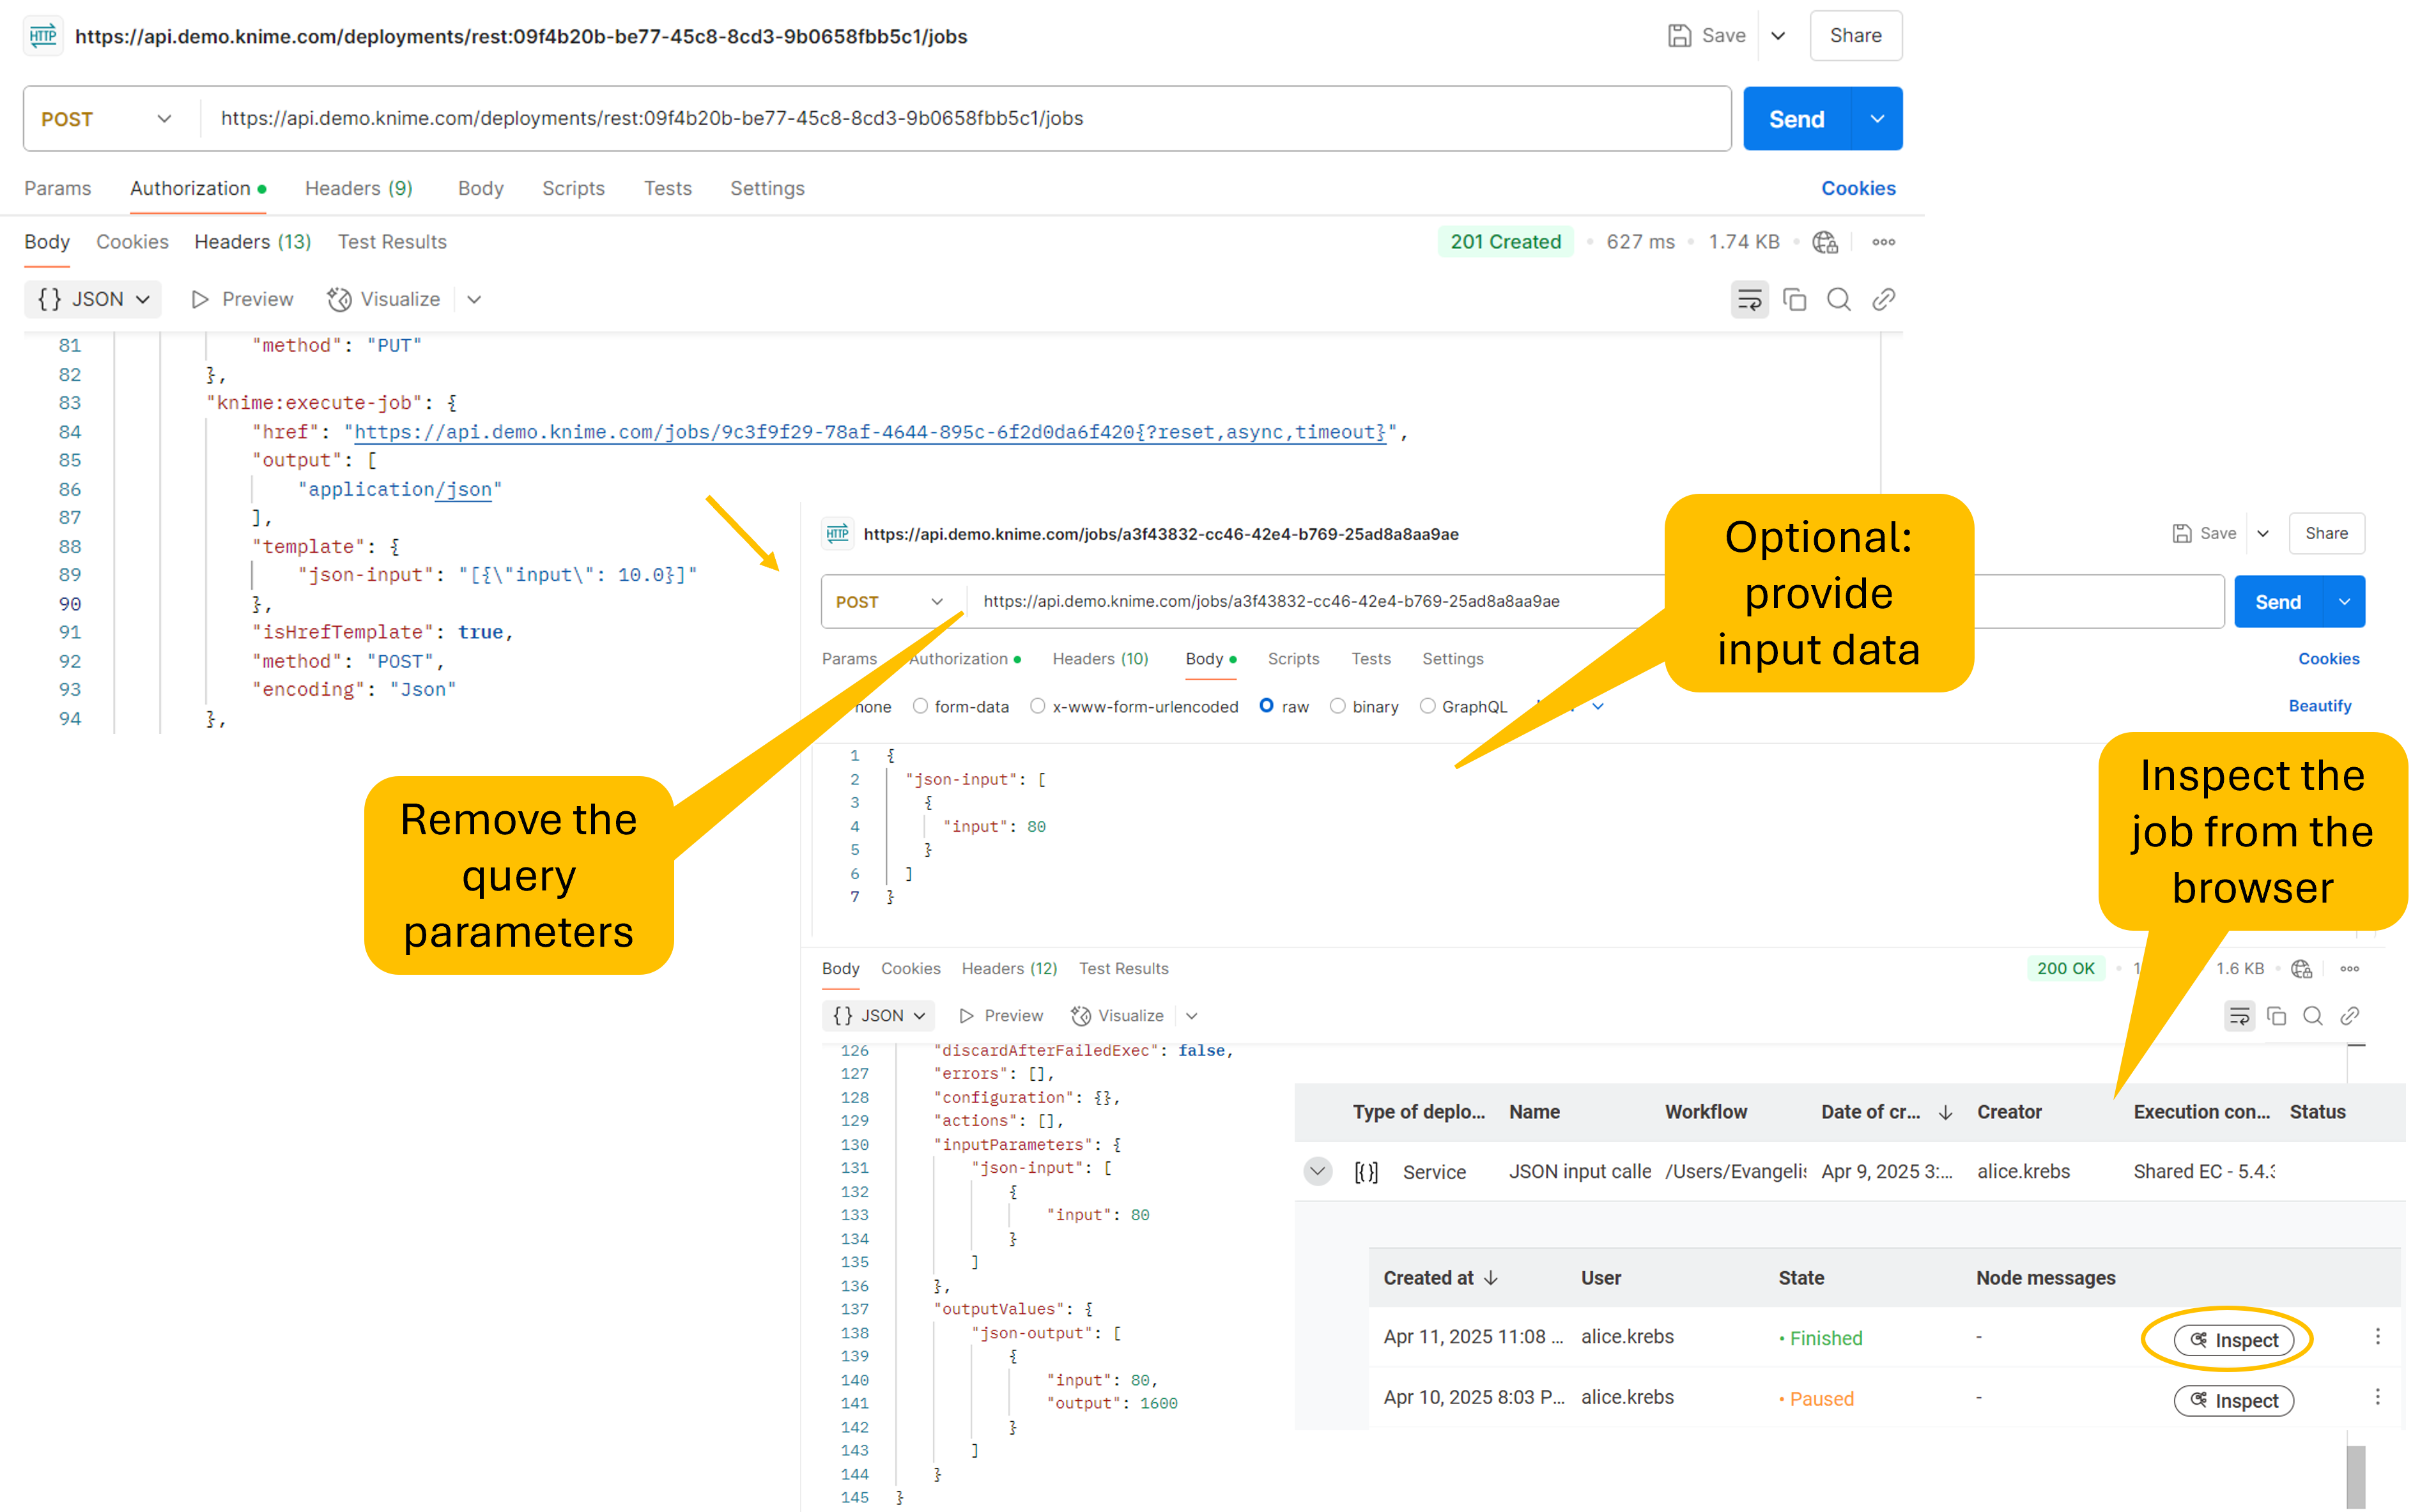Screen dimensions: 2413x1512
Task: Click the 201 Created status badge
Action: tap(1506, 242)
